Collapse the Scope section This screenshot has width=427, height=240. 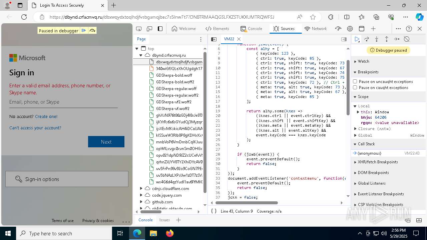coord(363,97)
